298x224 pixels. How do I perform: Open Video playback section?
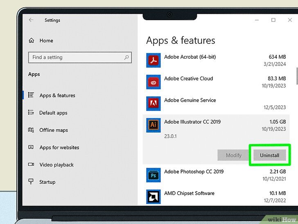pyautogui.click(x=56, y=165)
